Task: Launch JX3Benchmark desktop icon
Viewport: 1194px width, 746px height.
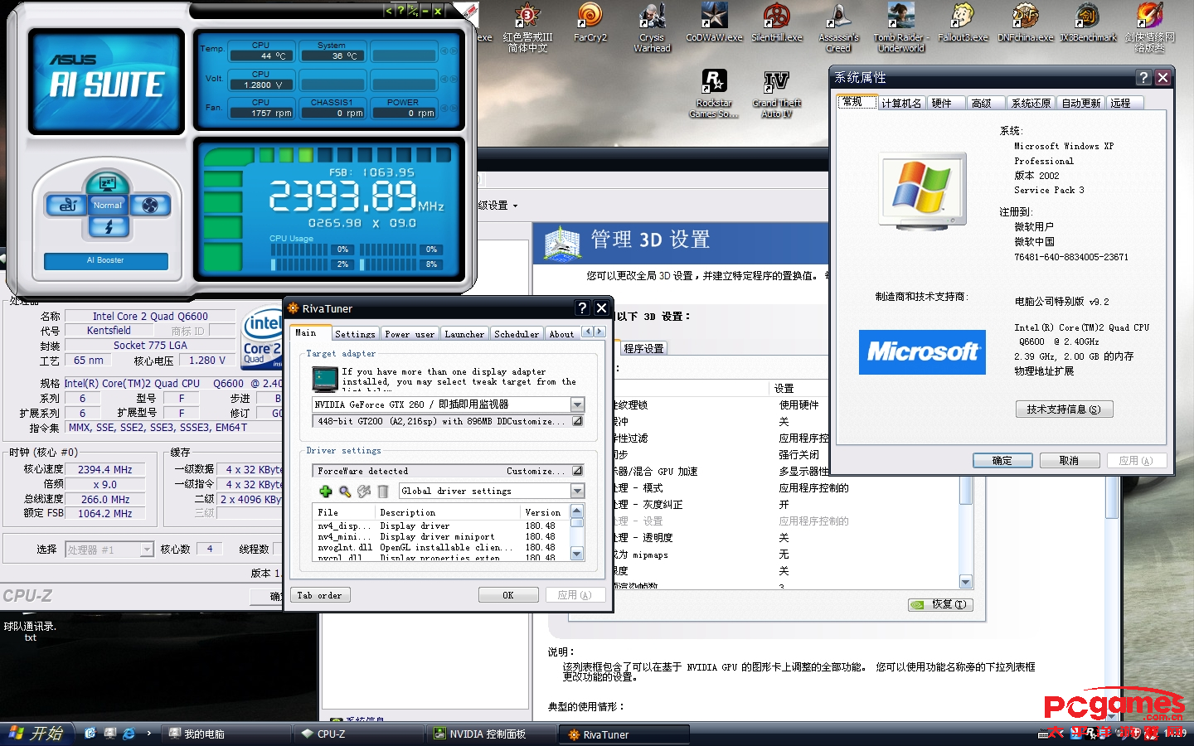Action: pos(1088,22)
